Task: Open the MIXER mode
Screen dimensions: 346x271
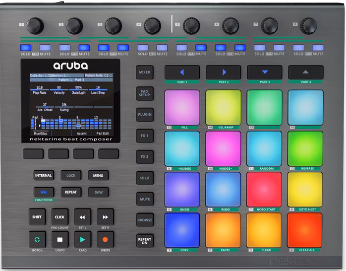Action: [145, 72]
